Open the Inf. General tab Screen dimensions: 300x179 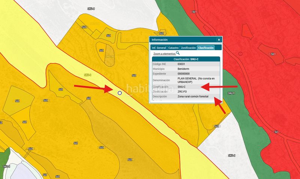point(159,48)
